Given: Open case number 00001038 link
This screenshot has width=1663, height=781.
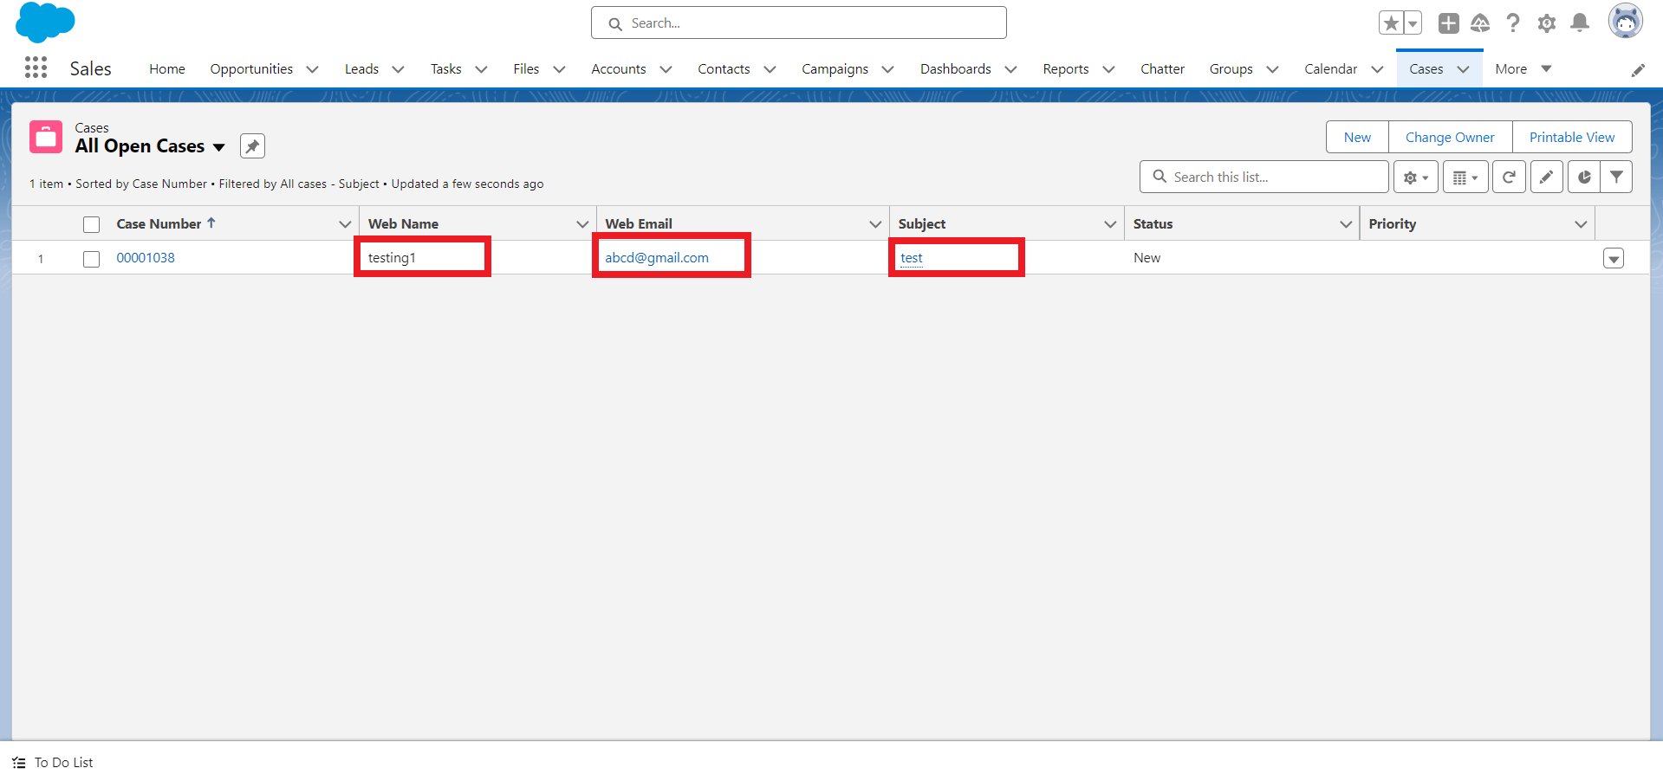Looking at the screenshot, I should [146, 258].
